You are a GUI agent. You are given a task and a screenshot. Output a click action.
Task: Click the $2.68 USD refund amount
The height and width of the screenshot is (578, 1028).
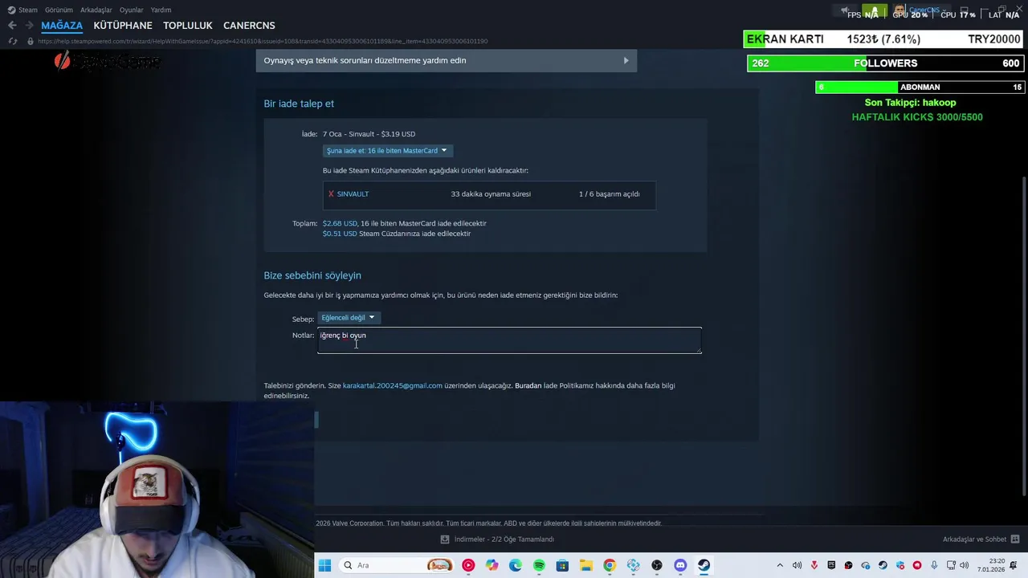click(340, 223)
